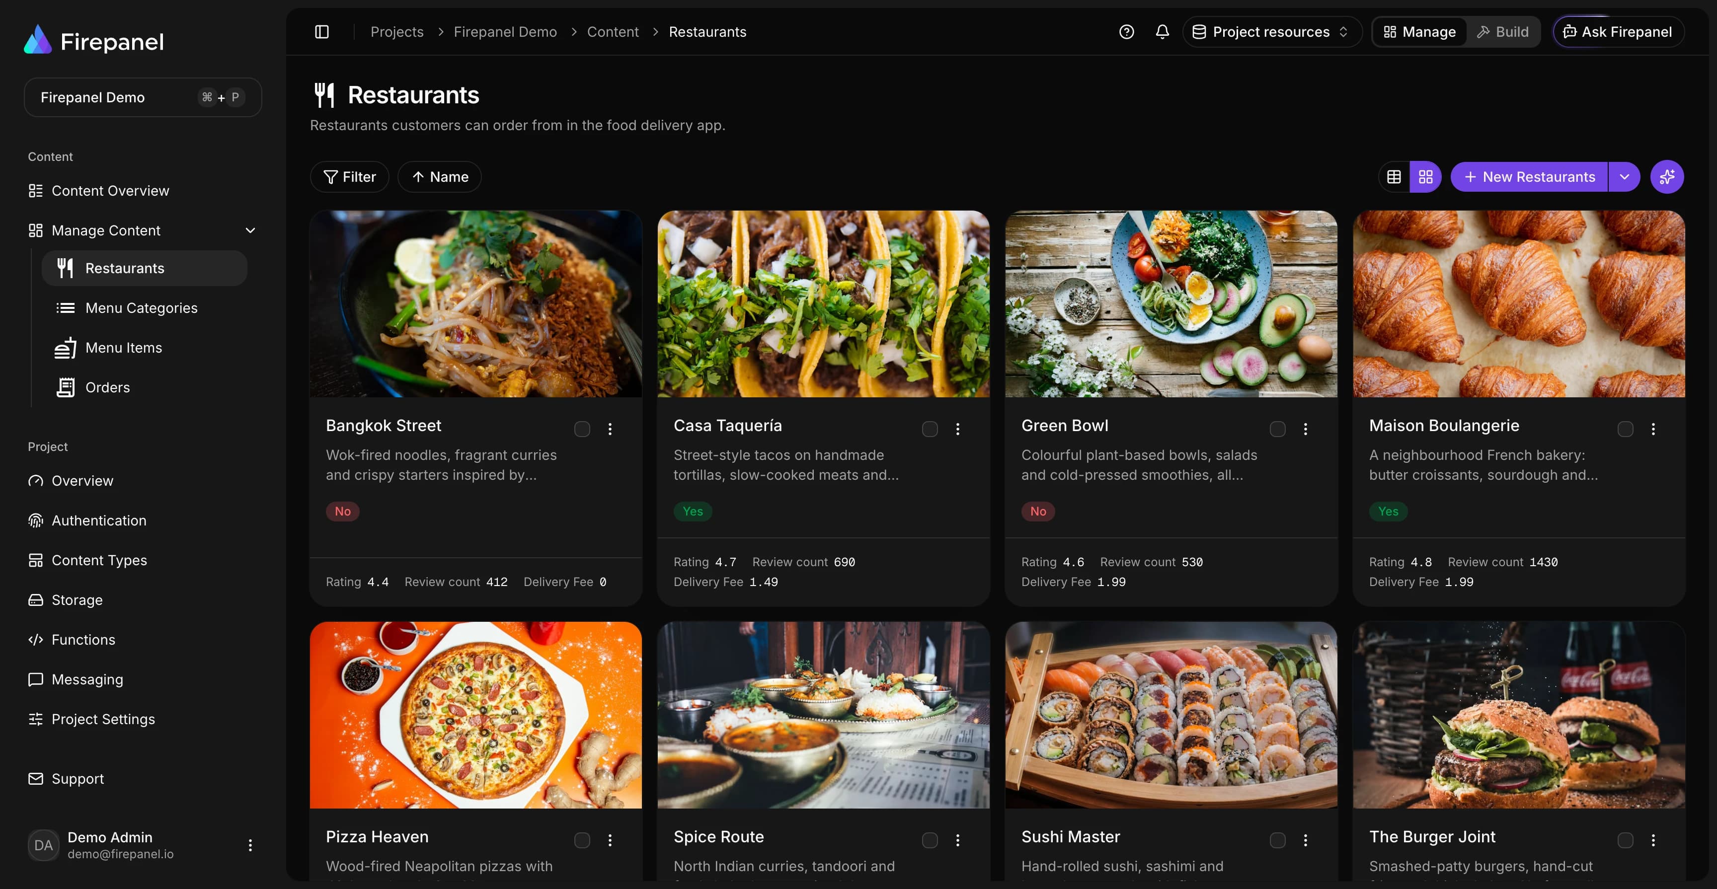The width and height of the screenshot is (1717, 889).
Task: Select the Pizza Heaven checkbox
Action: (582, 840)
